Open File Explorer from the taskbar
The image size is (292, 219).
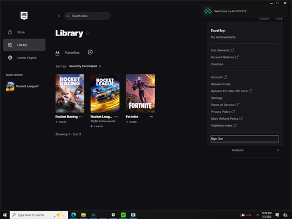pyautogui.click(x=84, y=215)
